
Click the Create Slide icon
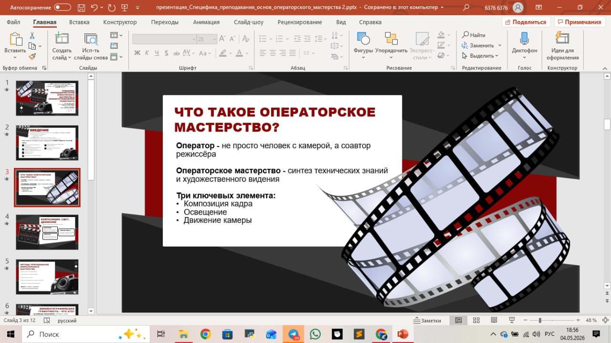pyautogui.click(x=62, y=39)
